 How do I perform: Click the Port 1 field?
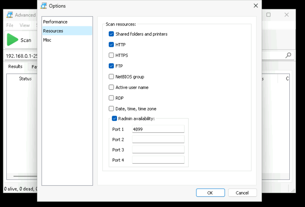click(158, 129)
